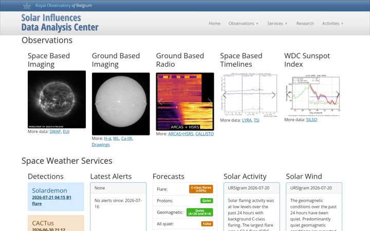Click the C-class flares forecast badge
This screenshot has width=370, height=231.
coord(201,189)
